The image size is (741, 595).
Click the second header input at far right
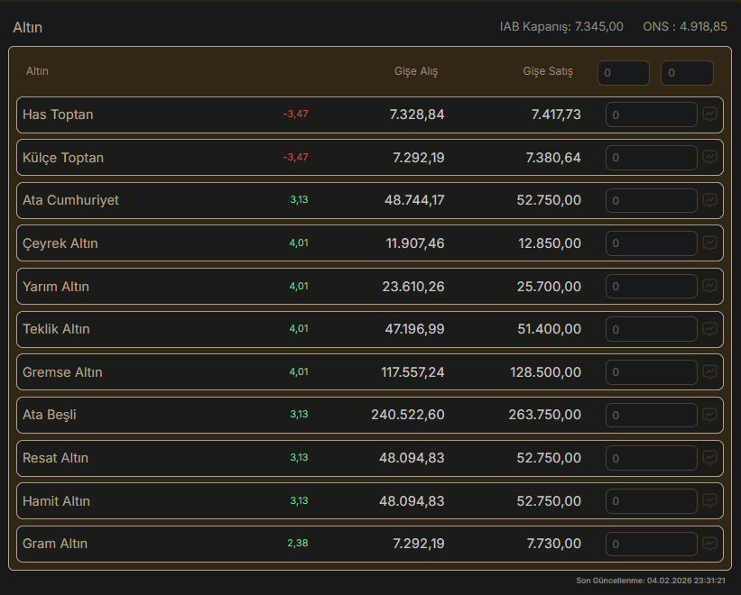(687, 73)
